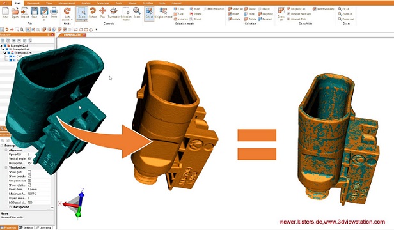Open the Transform ribbon tab
This screenshot has height=230, width=394.
pyautogui.click(x=103, y=3)
